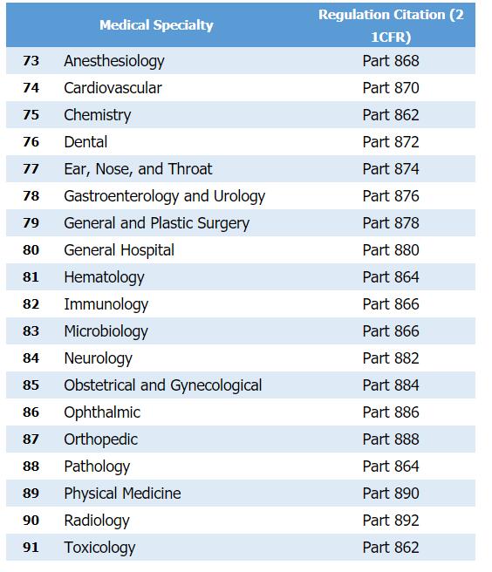Select the General Hospital entry
Image resolution: width=492 pixels, height=572 pixels.
pyautogui.click(x=119, y=250)
